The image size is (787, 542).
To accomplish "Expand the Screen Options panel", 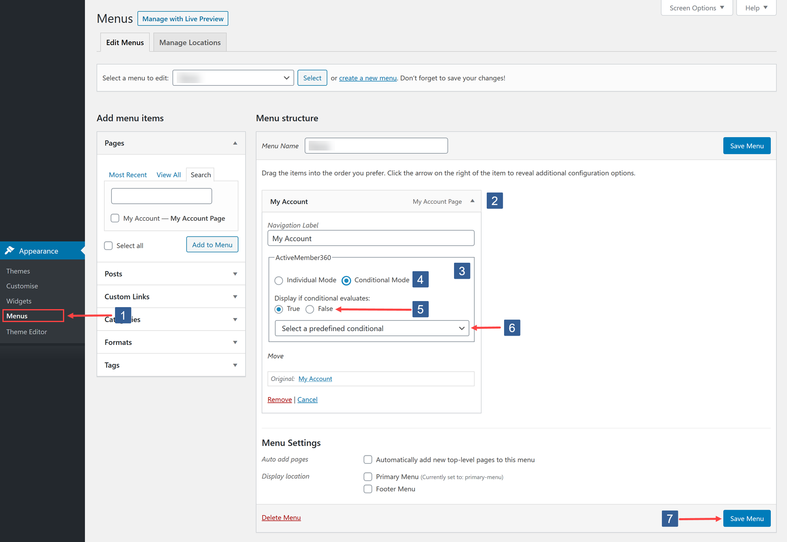I will tap(696, 8).
